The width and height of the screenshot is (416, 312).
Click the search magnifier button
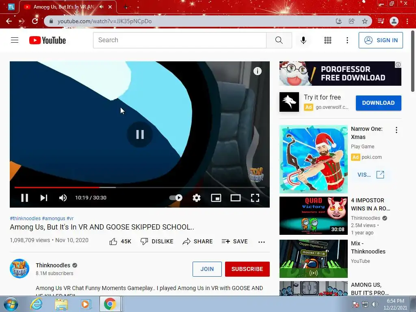pos(279,40)
